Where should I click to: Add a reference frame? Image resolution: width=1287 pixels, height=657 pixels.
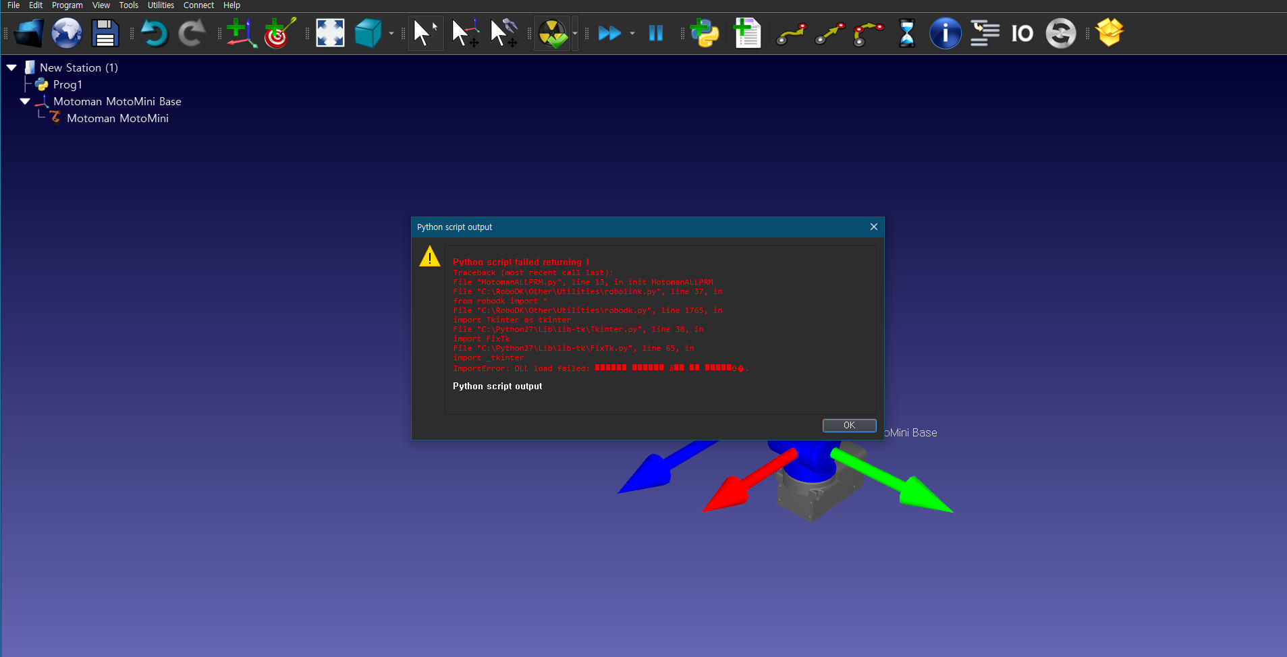tap(241, 33)
